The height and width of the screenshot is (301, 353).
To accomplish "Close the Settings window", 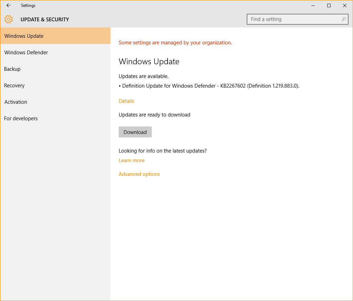I will (344, 5).
